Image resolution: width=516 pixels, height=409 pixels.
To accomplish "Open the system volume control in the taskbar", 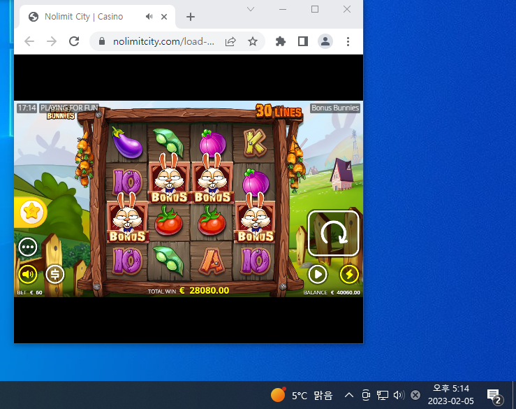I will [x=399, y=395].
